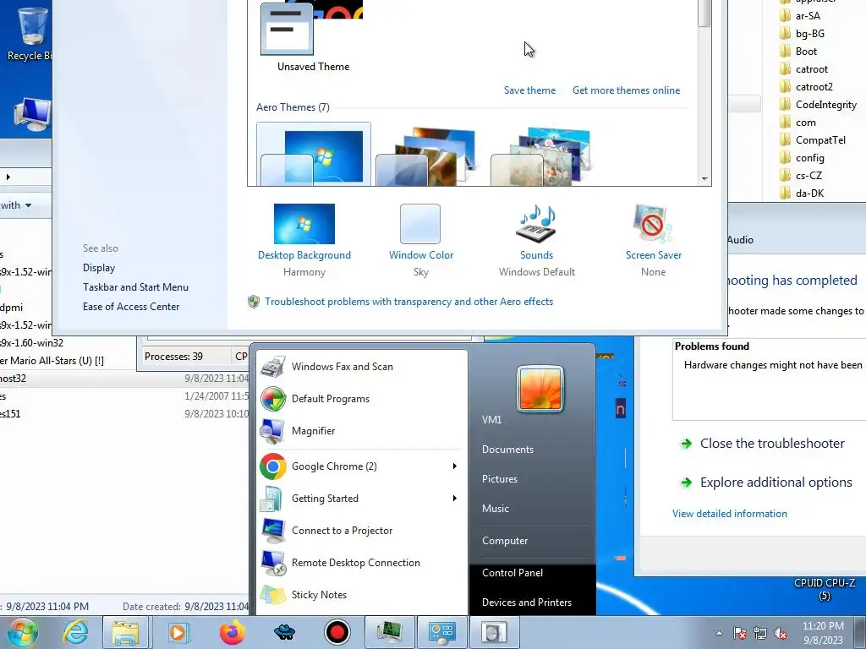Screen dimensions: 866x649
Task: Open Window Color settings icon
Action: pos(420,224)
